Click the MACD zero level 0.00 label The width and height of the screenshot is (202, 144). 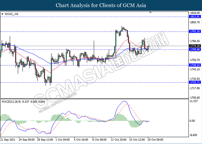[x=192, y=121]
